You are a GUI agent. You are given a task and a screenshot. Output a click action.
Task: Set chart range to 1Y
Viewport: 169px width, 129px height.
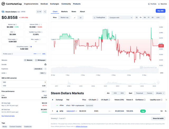click(149, 17)
